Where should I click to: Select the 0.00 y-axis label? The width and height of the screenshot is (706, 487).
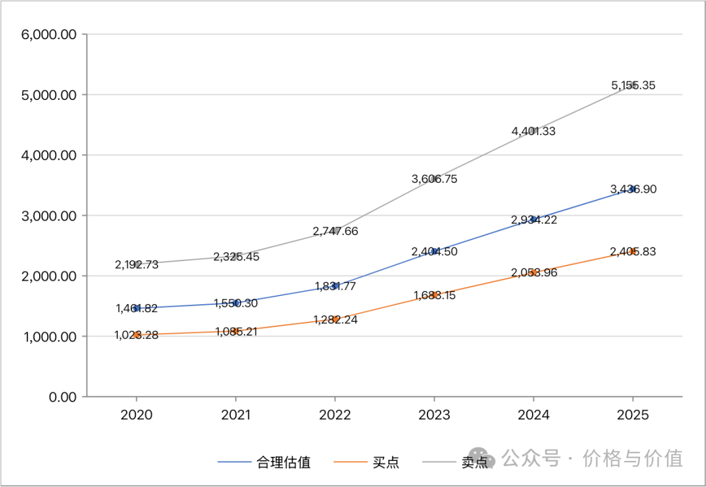coord(62,397)
